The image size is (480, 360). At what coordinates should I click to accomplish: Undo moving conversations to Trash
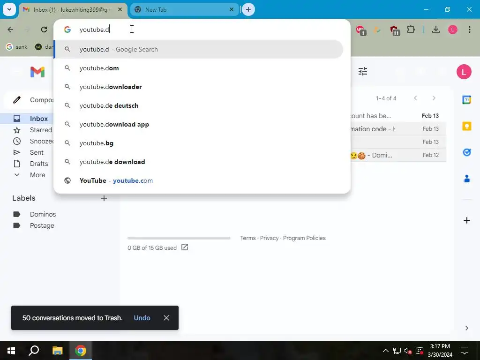pos(142,318)
